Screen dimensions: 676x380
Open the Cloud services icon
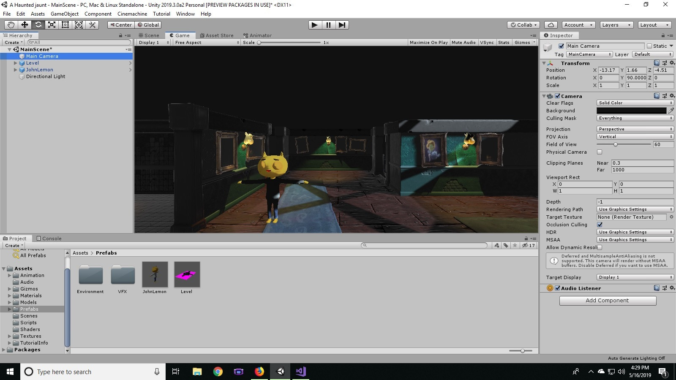[551, 25]
